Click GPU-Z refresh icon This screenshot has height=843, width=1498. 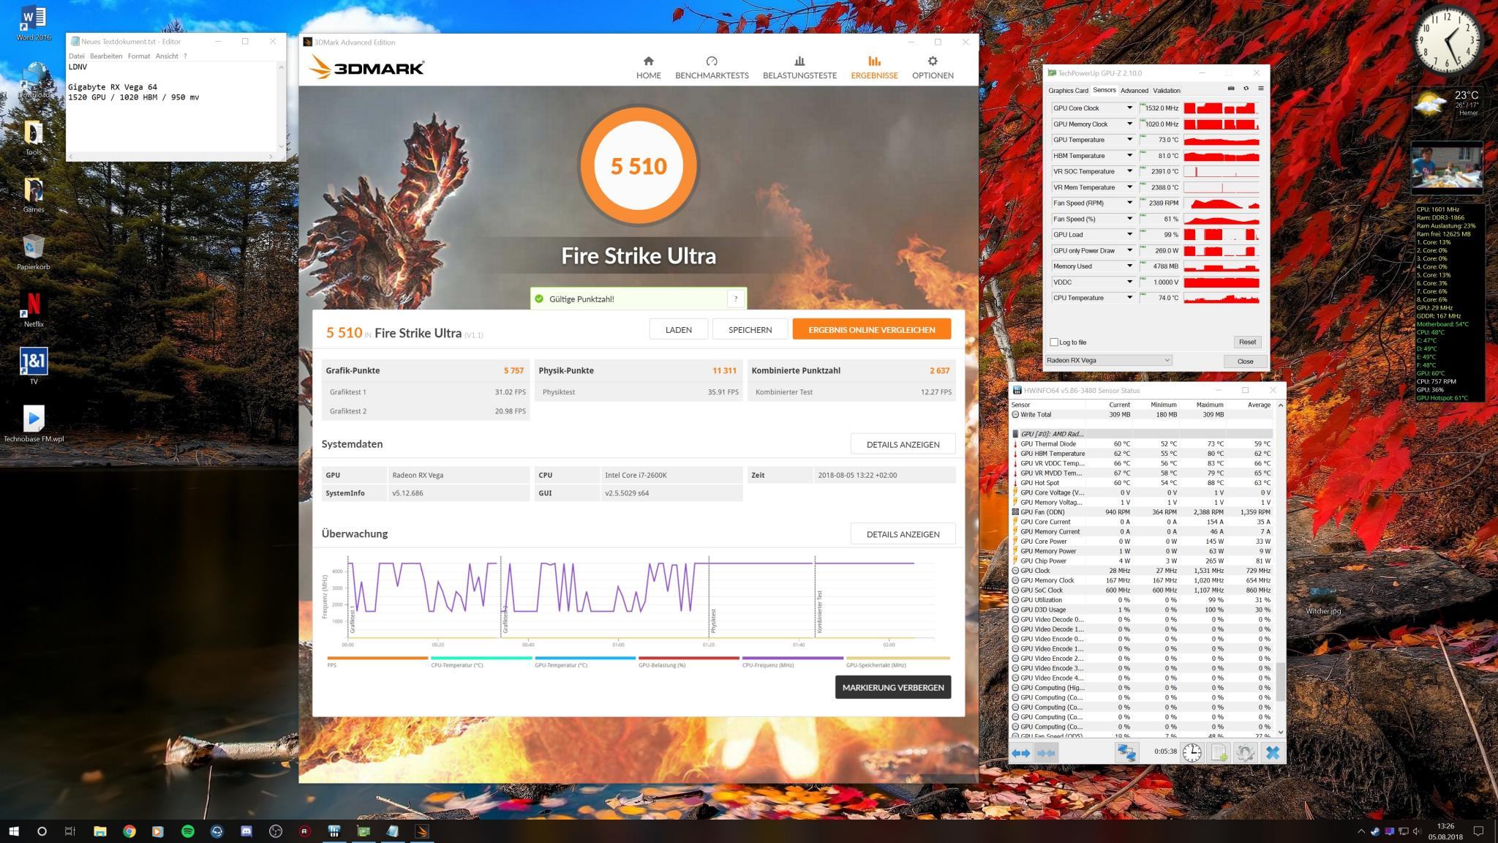pyautogui.click(x=1246, y=89)
